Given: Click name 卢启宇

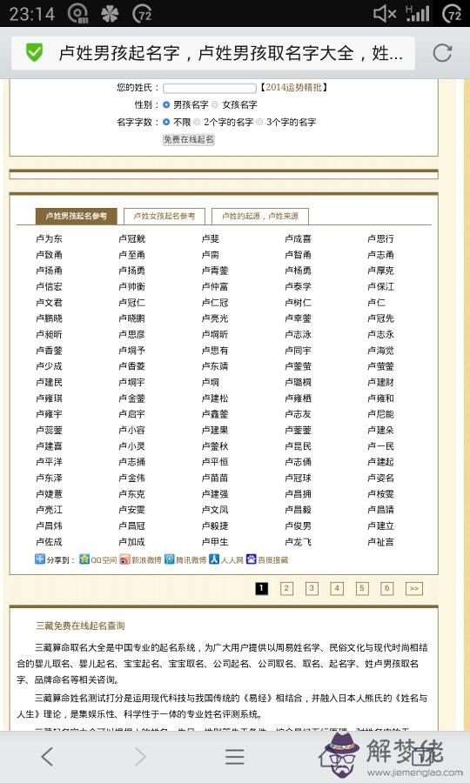Looking at the screenshot, I should tap(131, 414).
